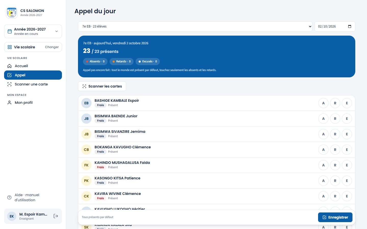Click the EB avatar of BASHIGE KAMBALE Espoir
367x229 pixels.
pyautogui.click(x=86, y=103)
